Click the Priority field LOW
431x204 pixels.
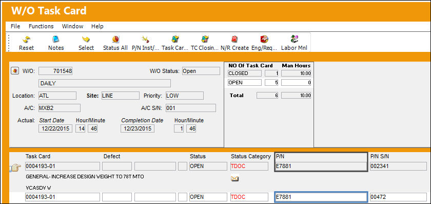(185, 96)
